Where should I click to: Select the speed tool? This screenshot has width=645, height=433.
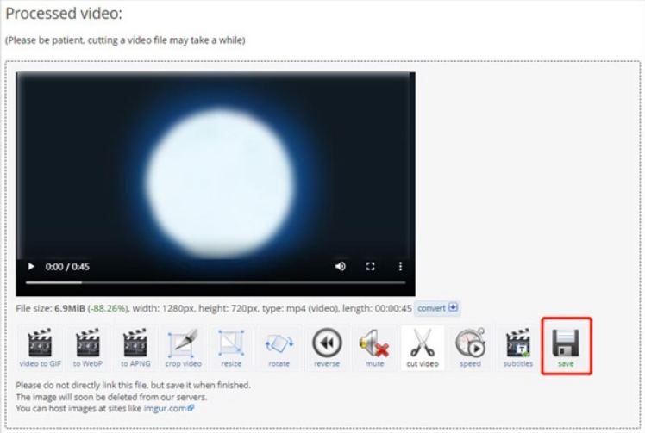pyautogui.click(x=470, y=348)
